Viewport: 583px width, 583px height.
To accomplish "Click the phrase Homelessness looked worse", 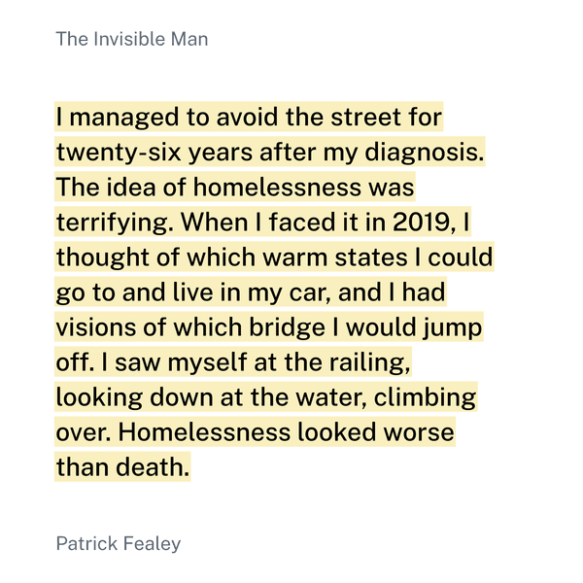I will point(287,431).
